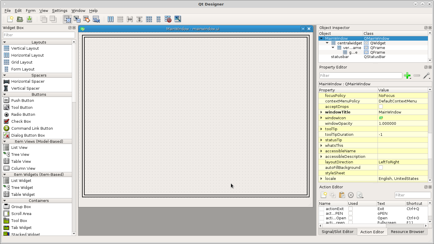
Task: Switch to Resource Browser tab
Action: pyautogui.click(x=407, y=232)
